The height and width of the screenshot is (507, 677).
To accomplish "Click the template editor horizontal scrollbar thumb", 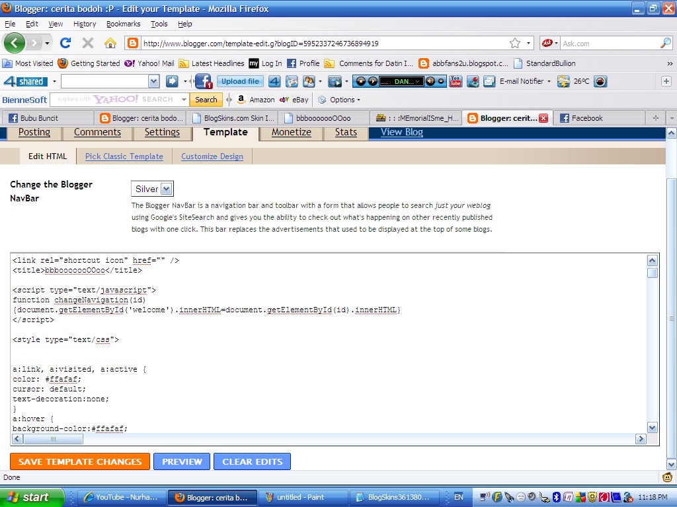I will 53,439.
